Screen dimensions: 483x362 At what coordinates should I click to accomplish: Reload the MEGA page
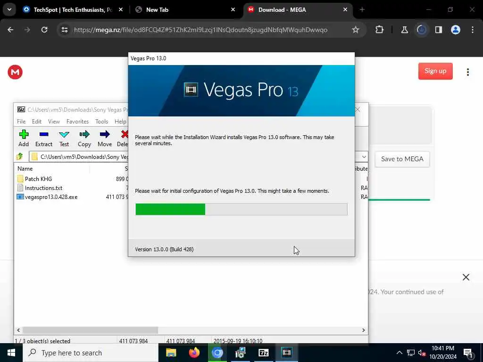coord(44,30)
